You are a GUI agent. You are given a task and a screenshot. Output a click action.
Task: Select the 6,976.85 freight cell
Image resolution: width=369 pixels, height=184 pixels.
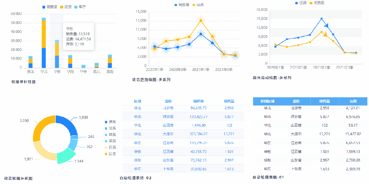tap(353, 117)
